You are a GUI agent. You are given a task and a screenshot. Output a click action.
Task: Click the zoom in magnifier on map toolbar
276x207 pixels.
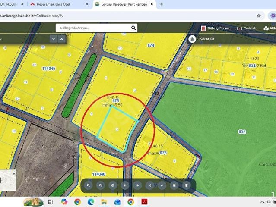coord(88,185)
